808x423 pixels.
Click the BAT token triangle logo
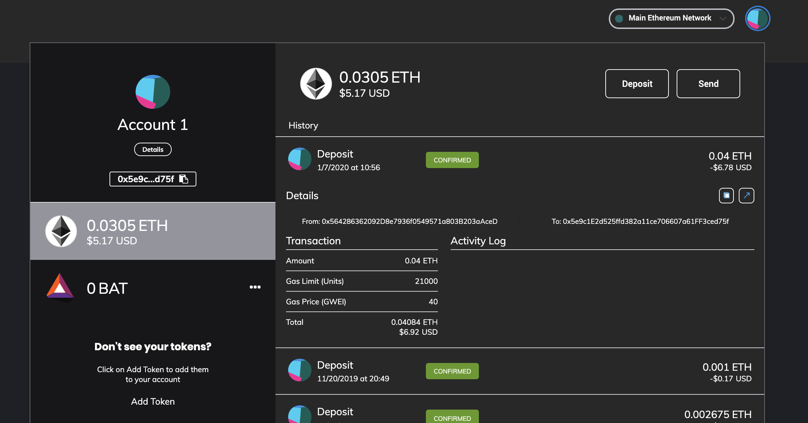(60, 287)
